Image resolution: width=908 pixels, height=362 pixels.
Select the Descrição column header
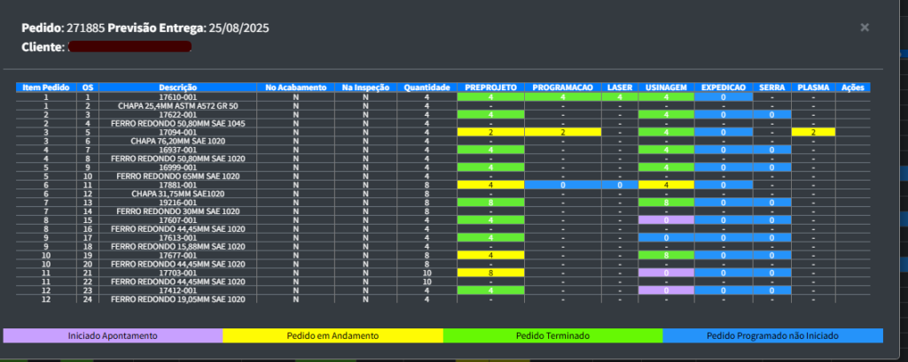pyautogui.click(x=177, y=88)
